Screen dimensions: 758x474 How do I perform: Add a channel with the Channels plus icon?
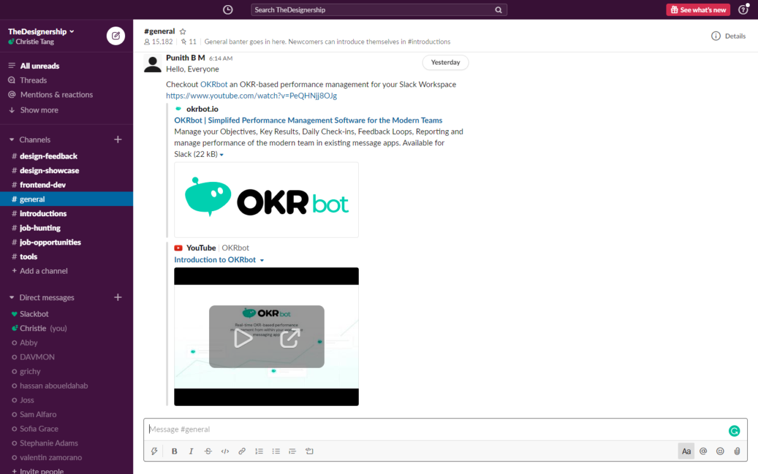[117, 139]
